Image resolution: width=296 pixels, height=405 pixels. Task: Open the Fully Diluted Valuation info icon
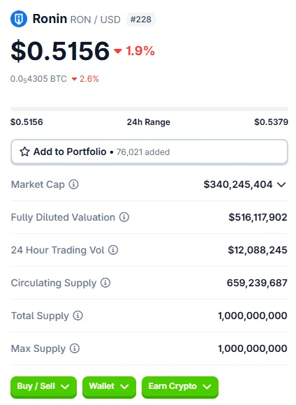[124, 217]
